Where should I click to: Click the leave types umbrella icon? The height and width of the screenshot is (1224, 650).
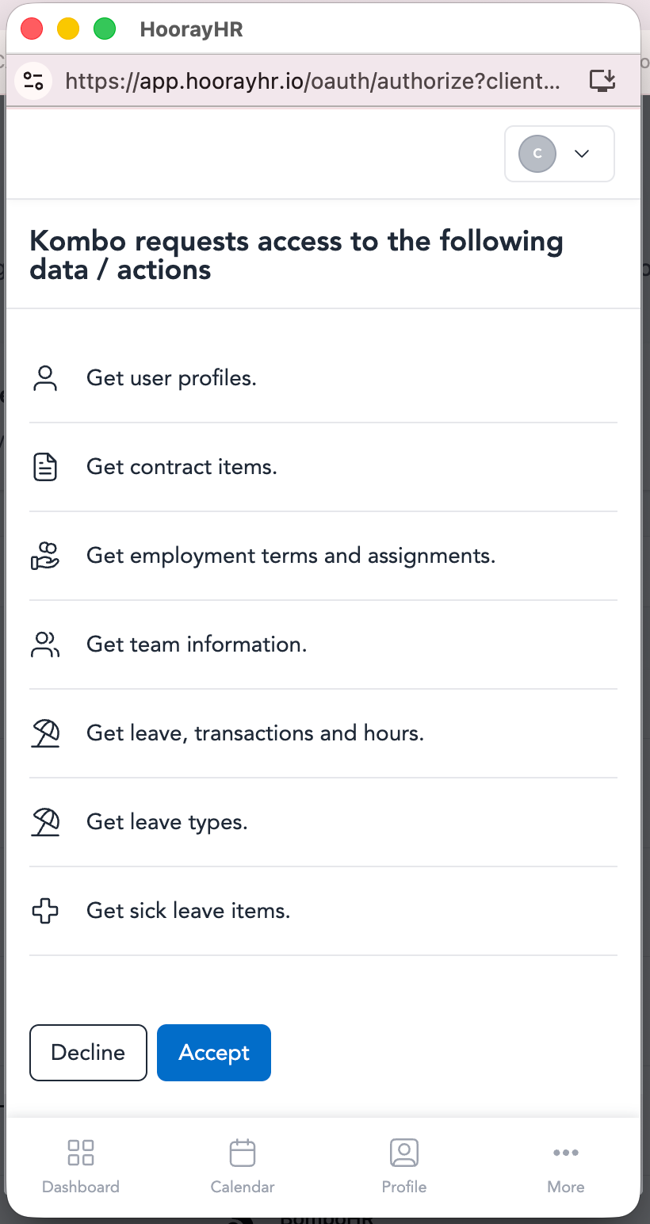point(45,822)
